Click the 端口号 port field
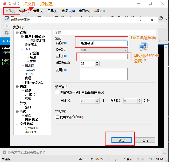 click(x=88, y=63)
